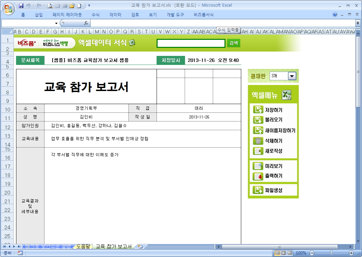The image size is (362, 257).
Task: Click the 미리보기 preview icon
Action: coord(258,166)
